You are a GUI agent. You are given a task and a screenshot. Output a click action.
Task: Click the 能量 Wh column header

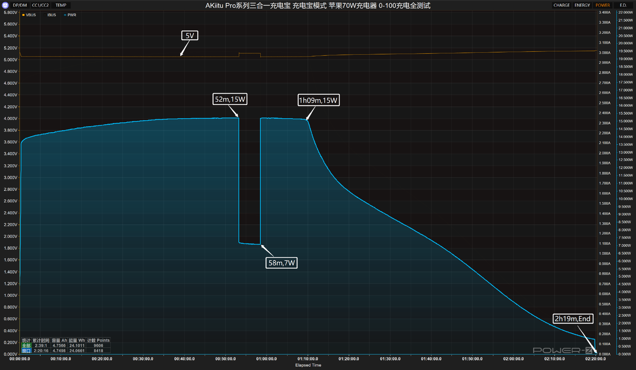[x=77, y=341]
